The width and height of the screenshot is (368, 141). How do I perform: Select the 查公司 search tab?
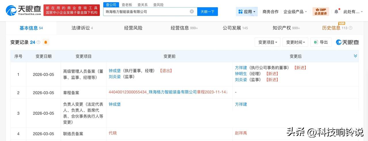pyautogui.click(x=111, y=5)
